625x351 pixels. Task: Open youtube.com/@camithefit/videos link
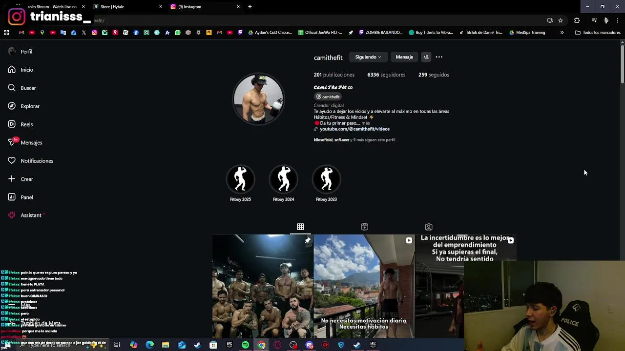pyautogui.click(x=354, y=129)
